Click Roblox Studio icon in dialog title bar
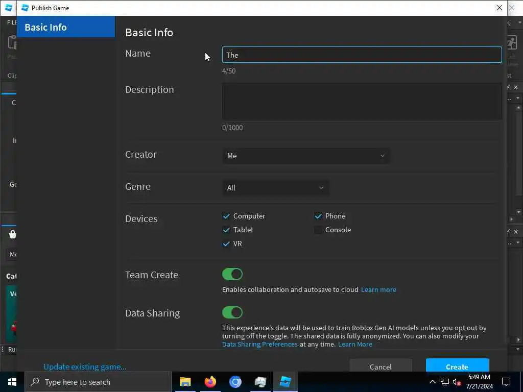The height and width of the screenshot is (392, 523). tap(25, 8)
